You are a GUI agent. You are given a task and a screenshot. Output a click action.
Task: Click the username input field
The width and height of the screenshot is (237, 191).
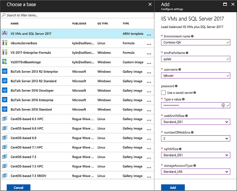195,75
